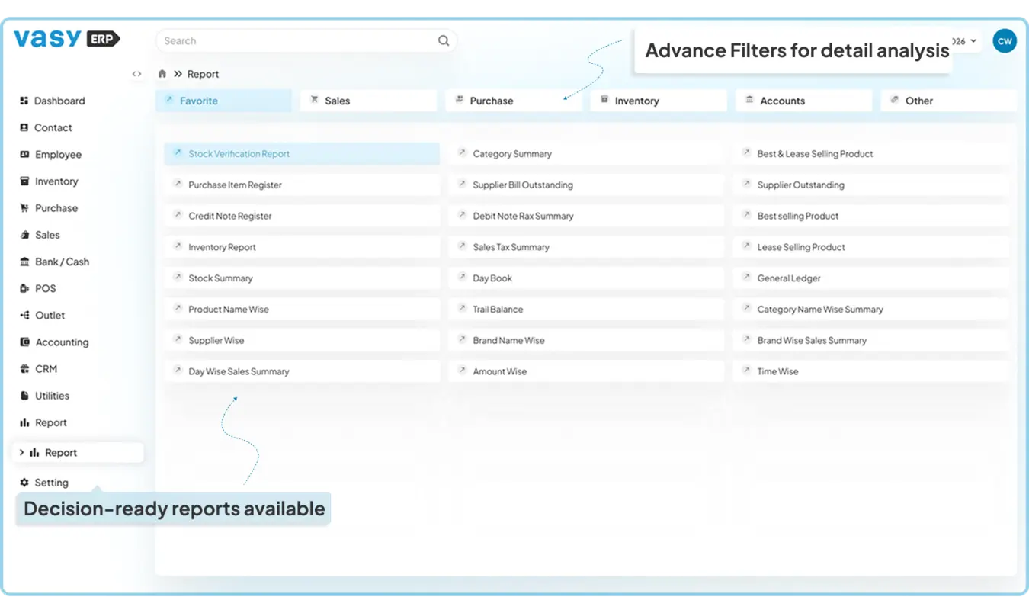This screenshot has width=1029, height=613.
Task: Go to Bank / Cash section
Action: point(61,262)
